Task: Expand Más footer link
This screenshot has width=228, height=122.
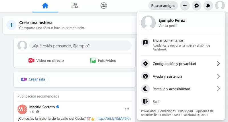Action: pyautogui.click(x=177, y=115)
